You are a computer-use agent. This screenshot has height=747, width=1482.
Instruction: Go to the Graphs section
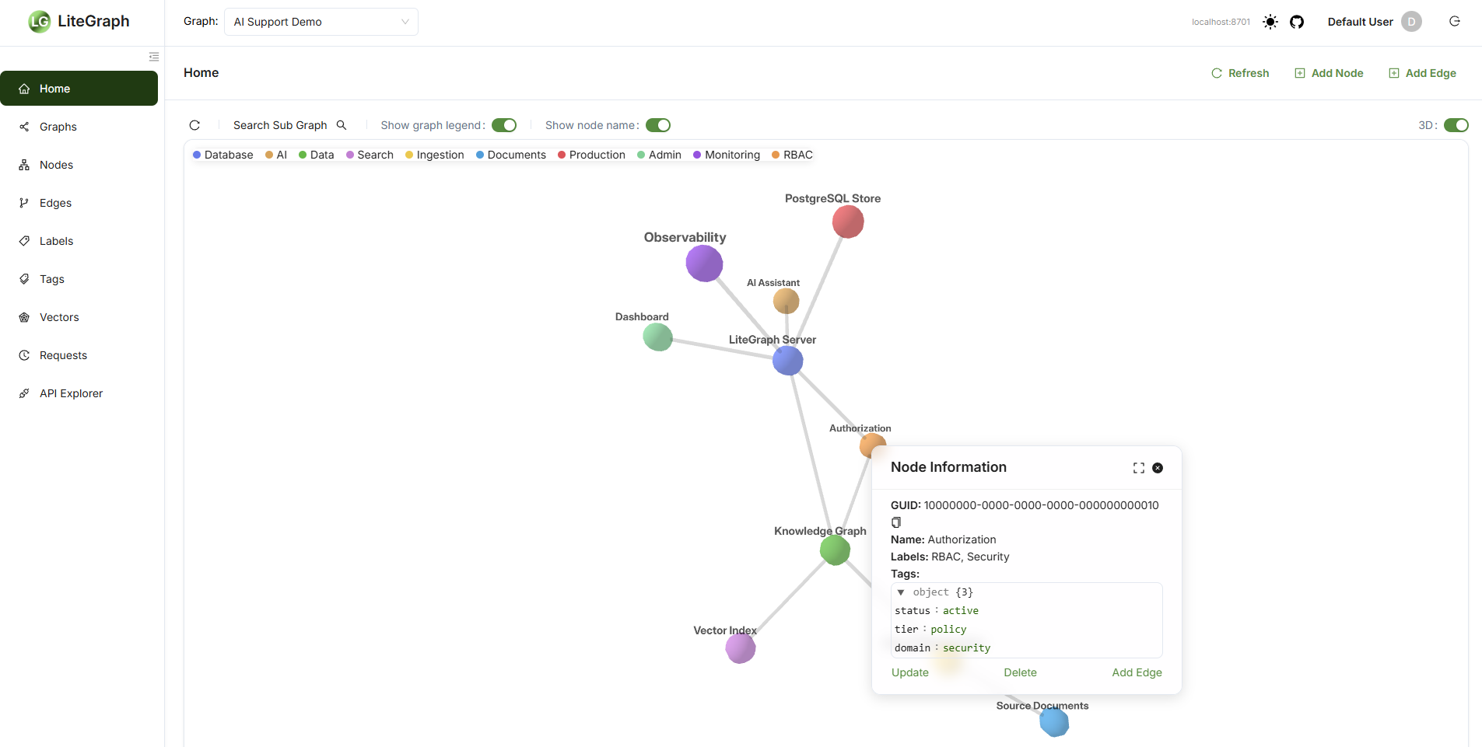[58, 127]
